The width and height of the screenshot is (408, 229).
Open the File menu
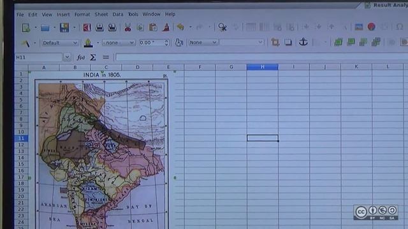point(20,15)
